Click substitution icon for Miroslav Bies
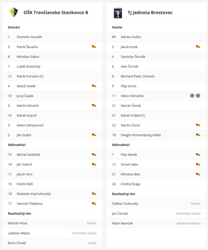Screen dimensions: 208x250 click(x=198, y=174)
